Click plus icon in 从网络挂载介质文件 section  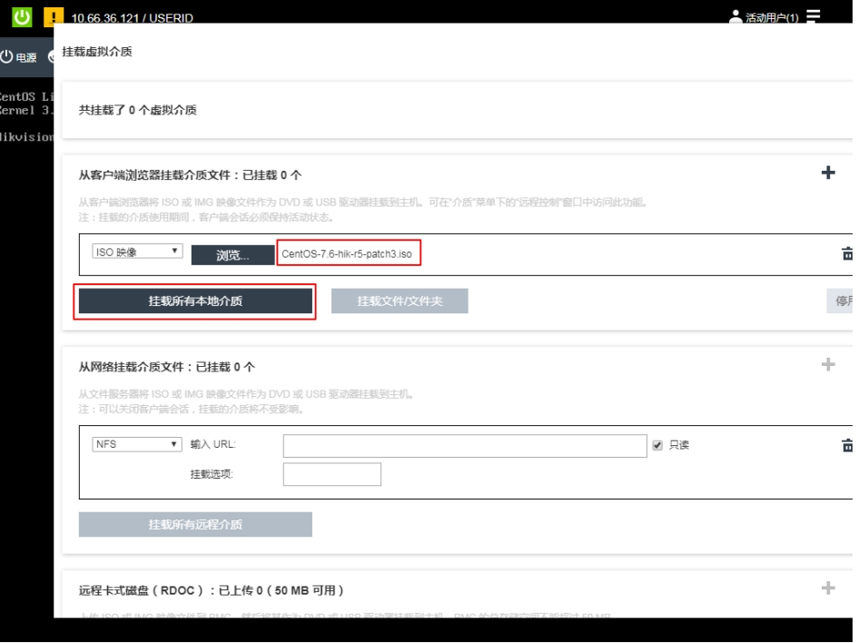coord(827,364)
